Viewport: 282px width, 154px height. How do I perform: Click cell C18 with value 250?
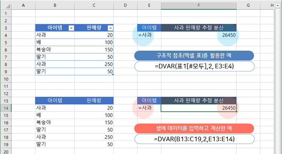(94, 137)
